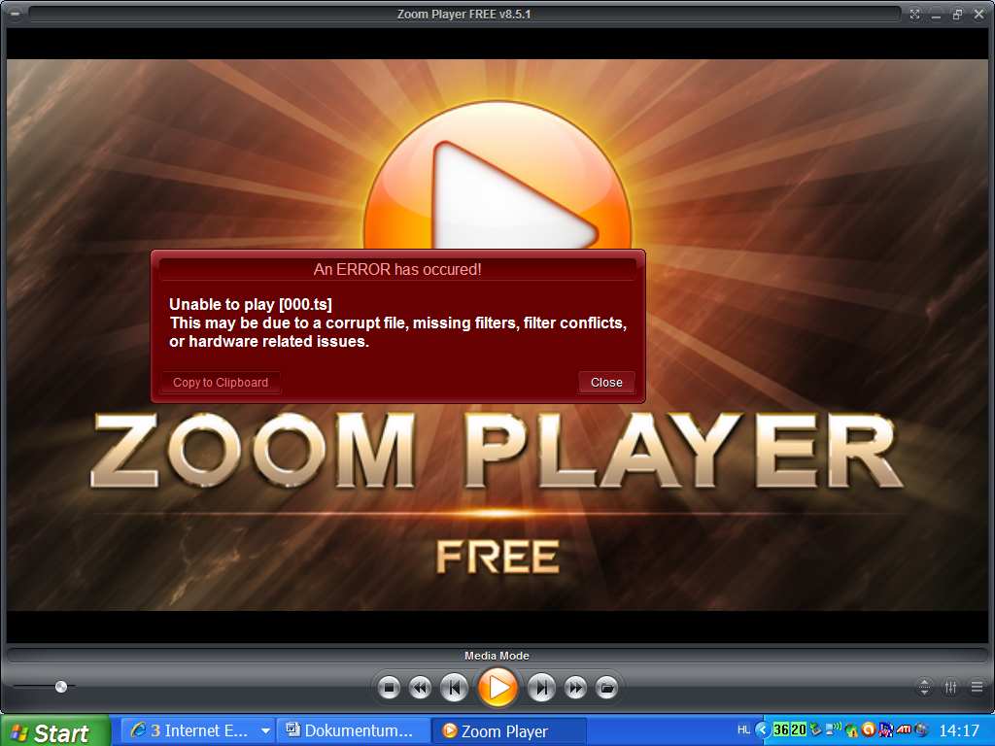Click the orange play button in the control bar
995x746 pixels.
point(497,688)
